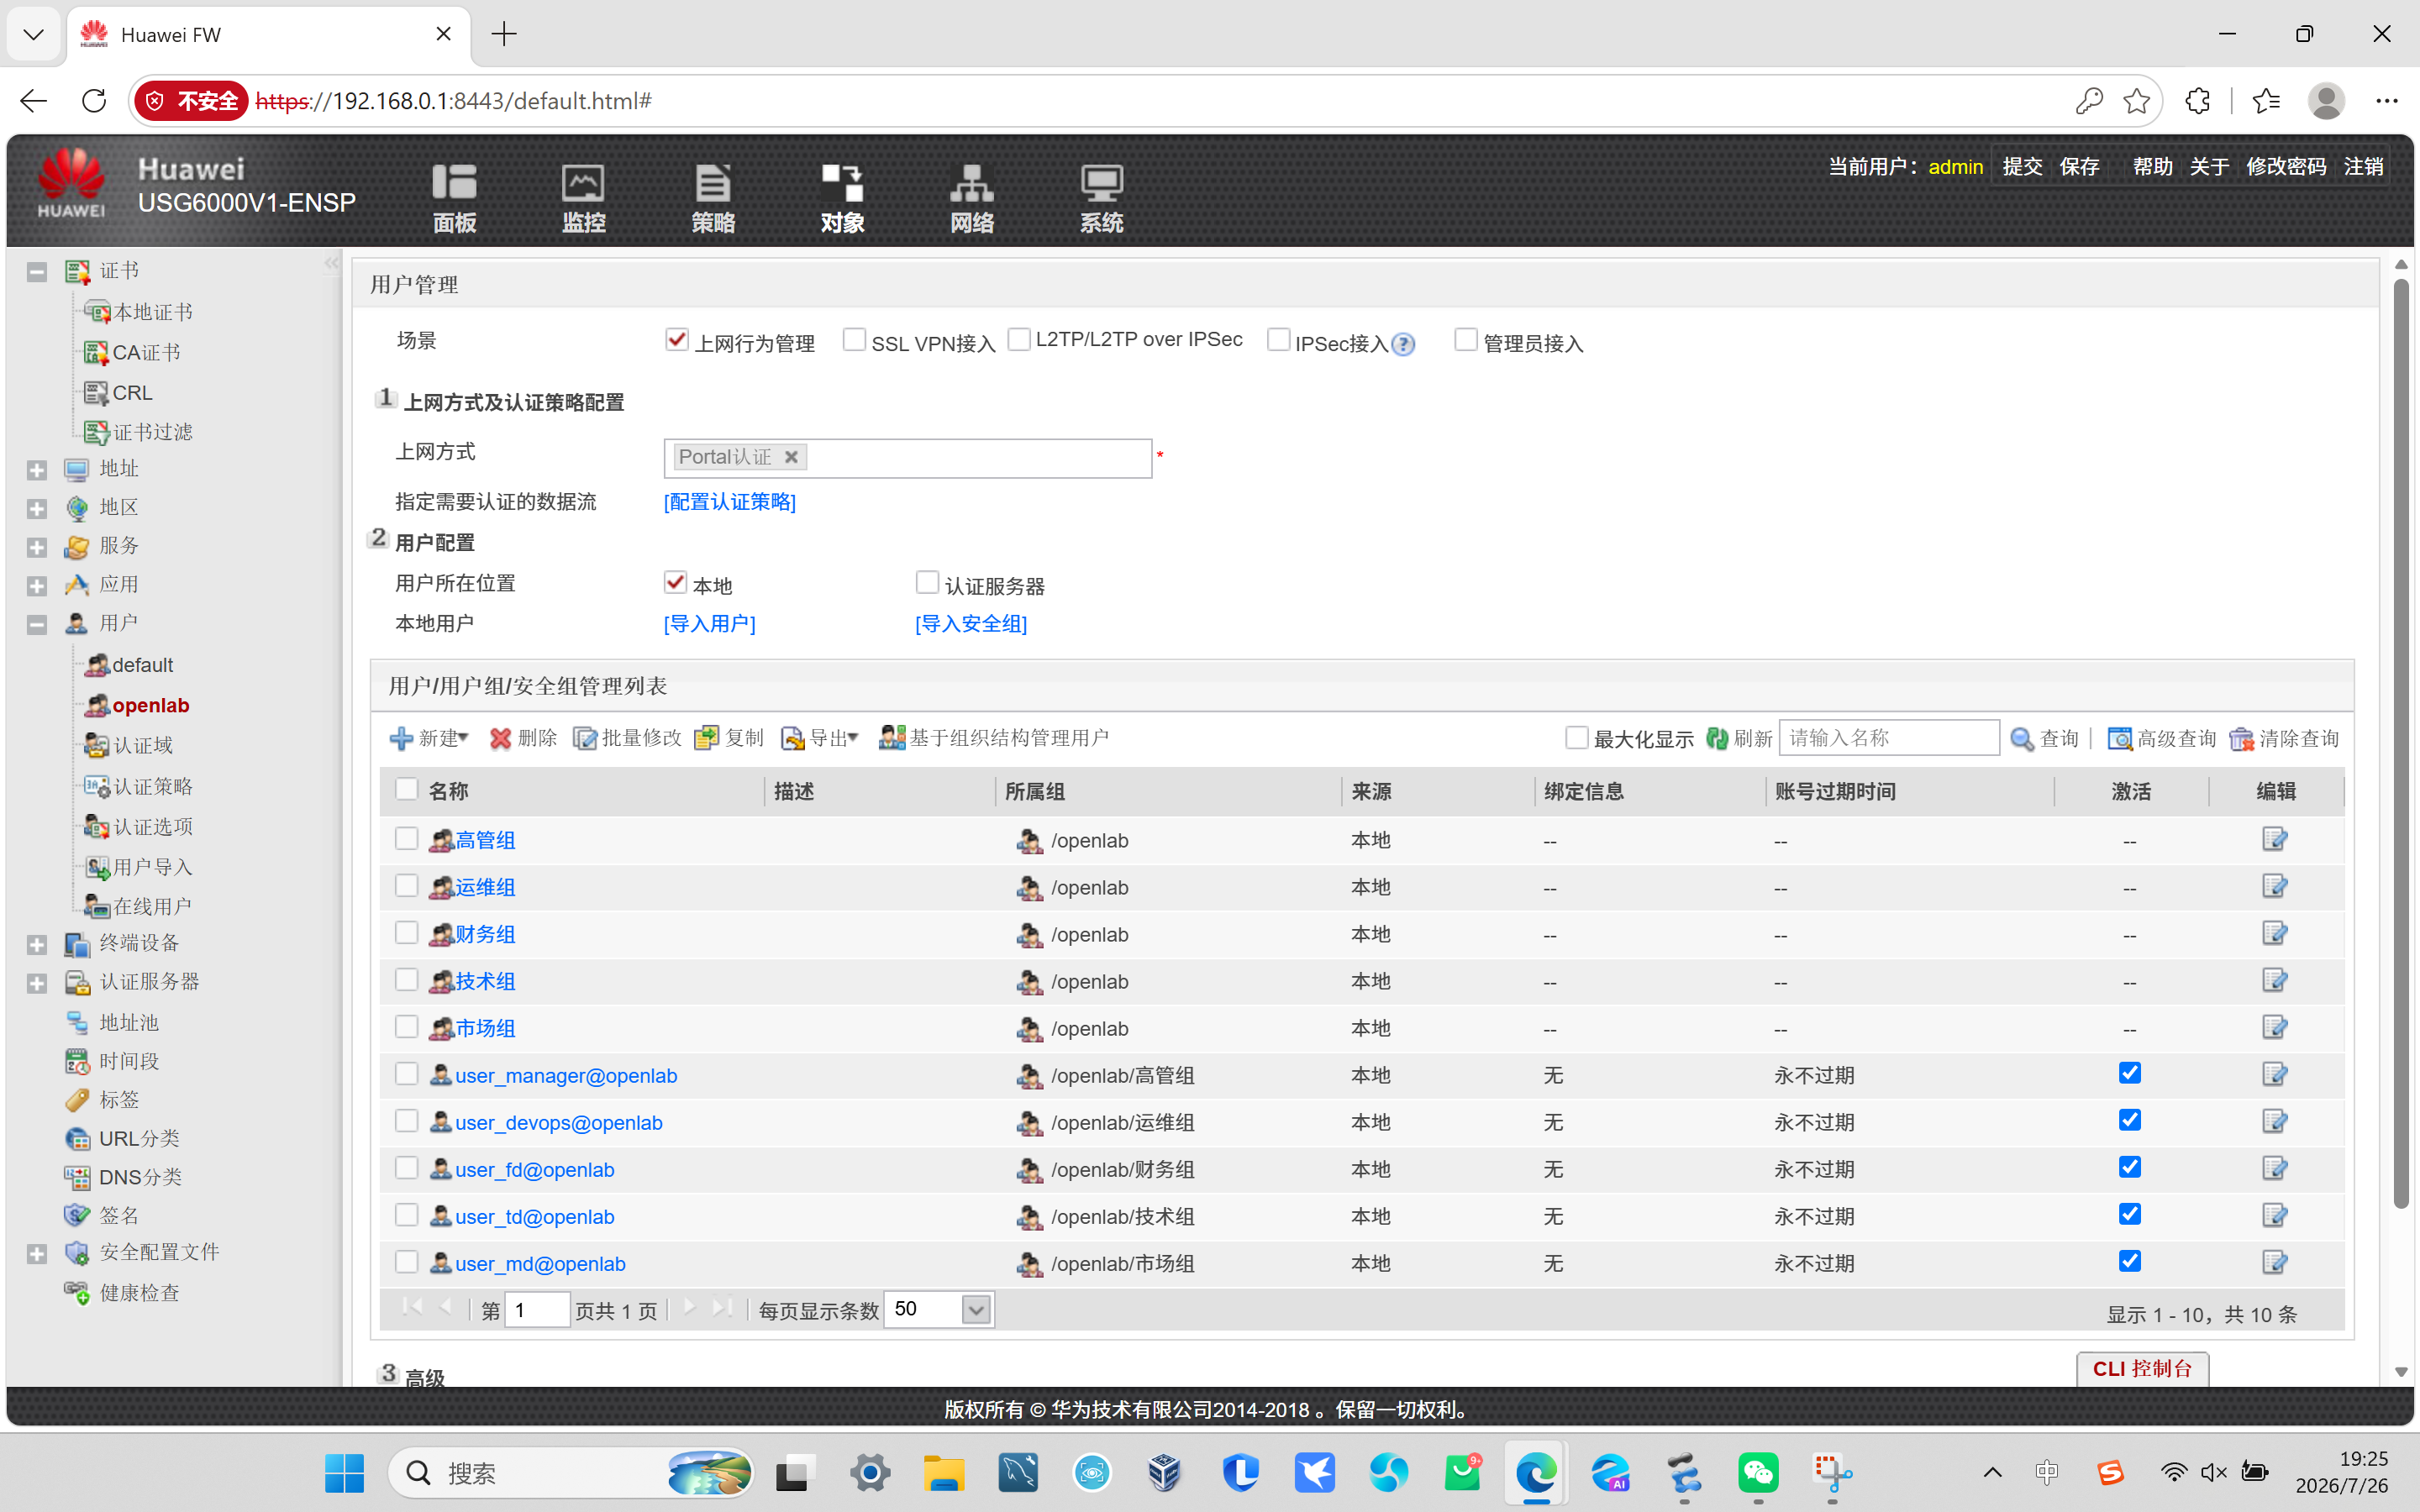Click the IPSec接入 help question icon

tap(1403, 345)
